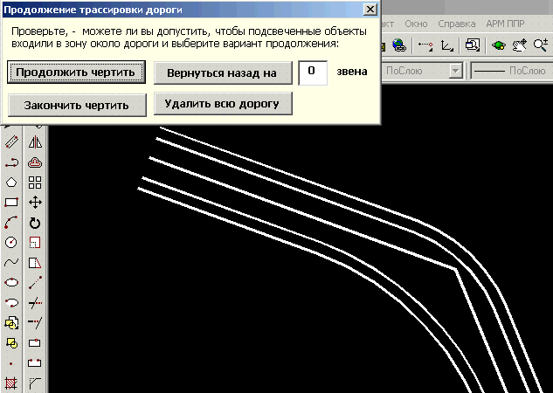Click the Insert Hyperlink globe icon

point(399,45)
